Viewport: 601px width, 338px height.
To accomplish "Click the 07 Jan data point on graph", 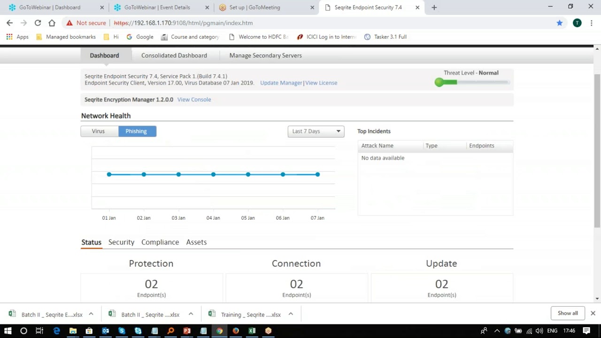I will click(x=317, y=174).
